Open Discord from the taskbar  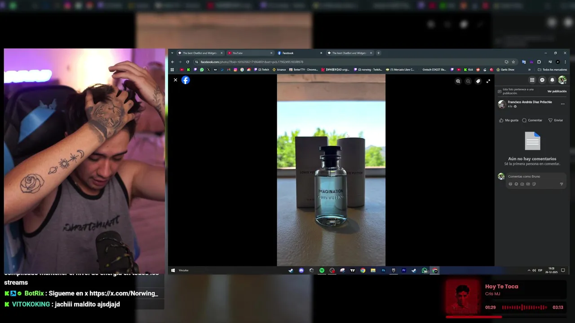(x=301, y=271)
